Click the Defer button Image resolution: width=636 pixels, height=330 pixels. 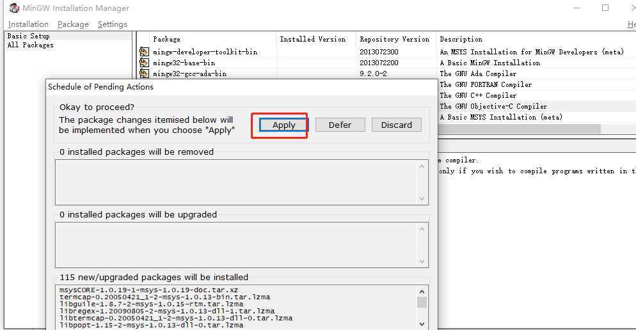pos(340,125)
